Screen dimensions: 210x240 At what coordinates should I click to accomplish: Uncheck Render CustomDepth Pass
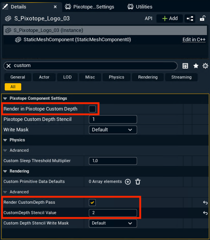point(92,203)
